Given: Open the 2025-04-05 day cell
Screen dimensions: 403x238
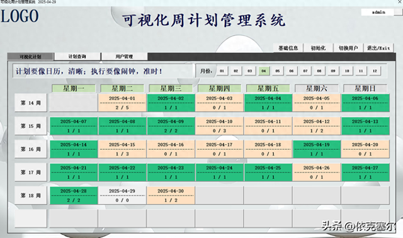Looking at the screenshot, I should pos(316,103).
